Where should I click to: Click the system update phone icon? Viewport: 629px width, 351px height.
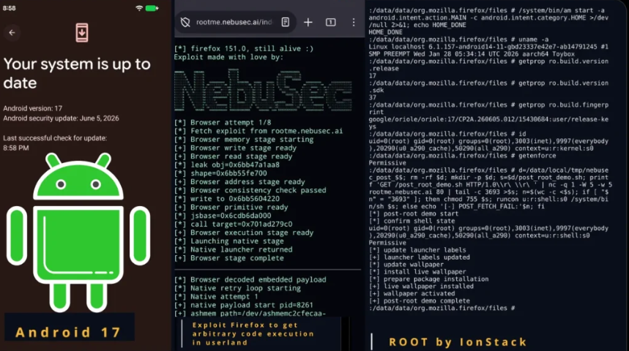[x=82, y=32]
